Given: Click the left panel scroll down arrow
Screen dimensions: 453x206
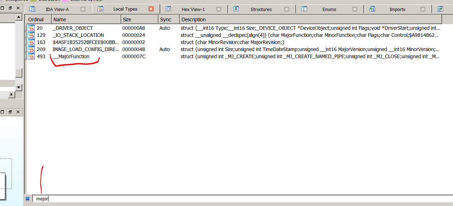Looking at the screenshot, I should pyautogui.click(x=19, y=87).
